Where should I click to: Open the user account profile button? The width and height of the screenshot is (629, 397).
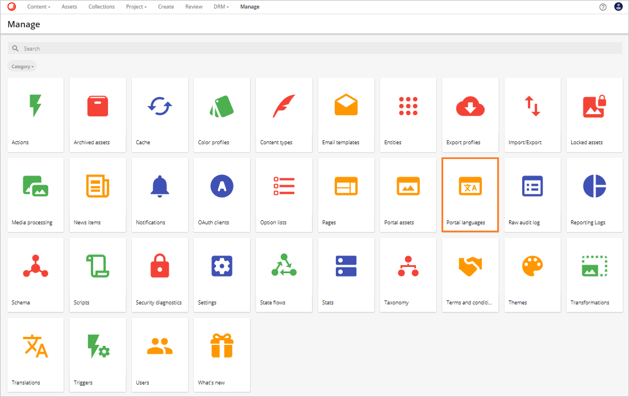tap(619, 6)
